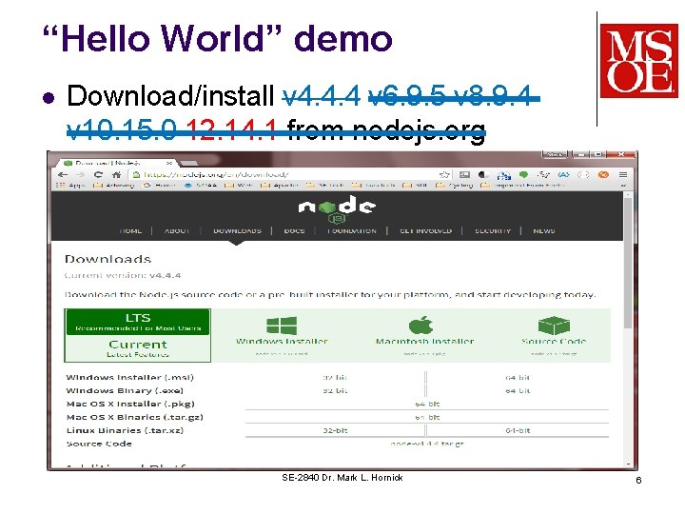Click the 'Current version: v4.4.4' text
Screen dimensions: 685x514
tap(123, 275)
